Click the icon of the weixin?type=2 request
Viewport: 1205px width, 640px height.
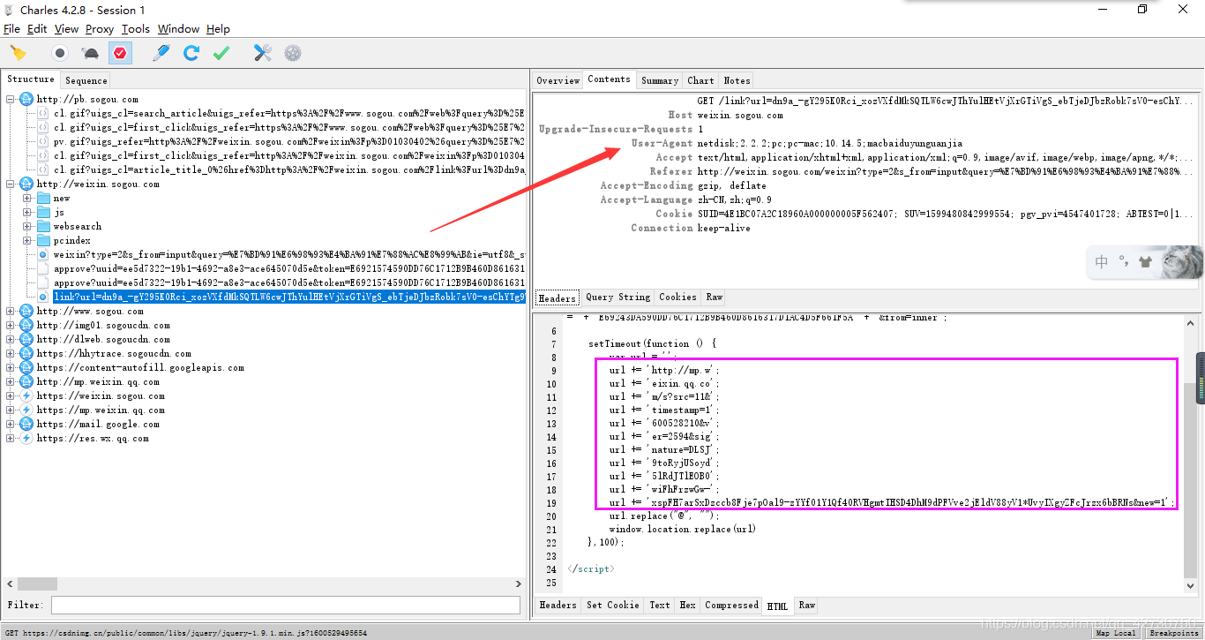click(x=43, y=254)
